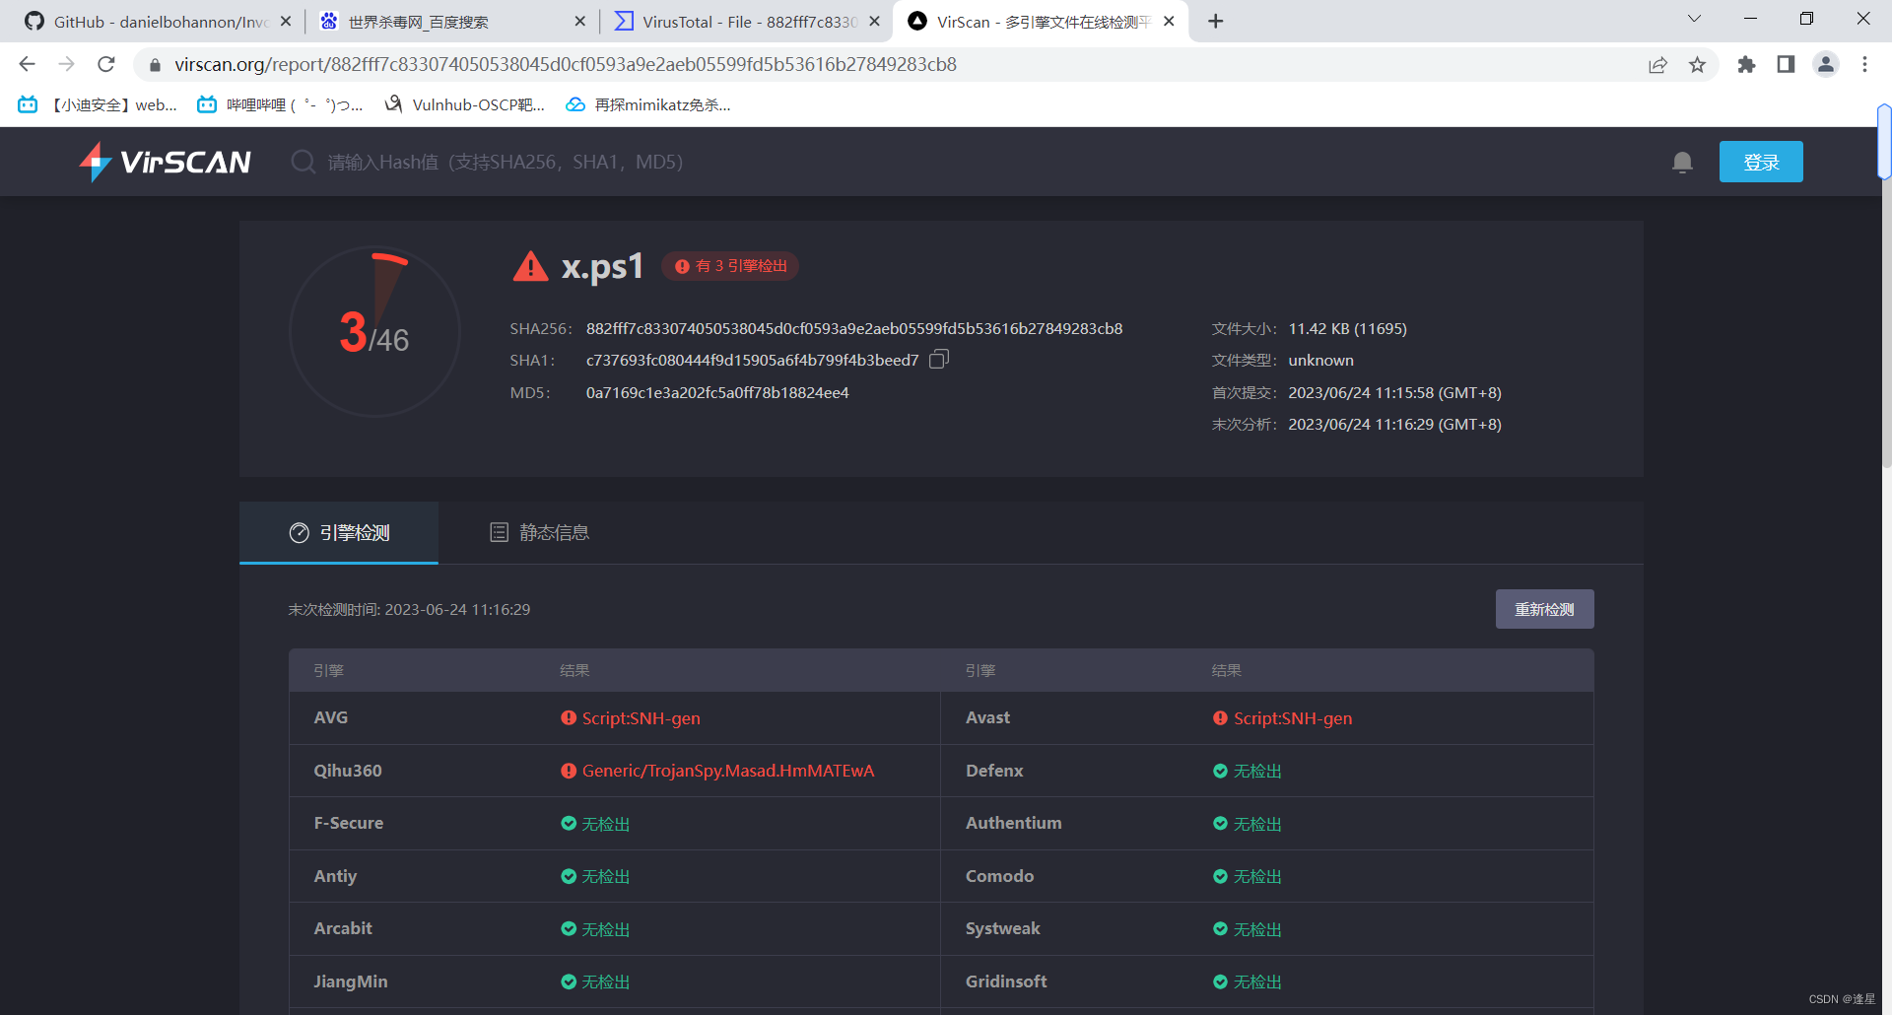Click the browser back arrow
Screen dimensions: 1892x1015
[x=27, y=64]
